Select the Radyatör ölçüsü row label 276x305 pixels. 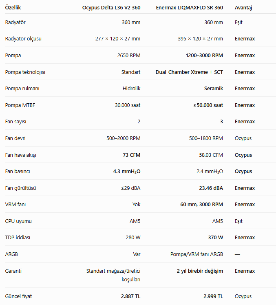click(x=23, y=39)
